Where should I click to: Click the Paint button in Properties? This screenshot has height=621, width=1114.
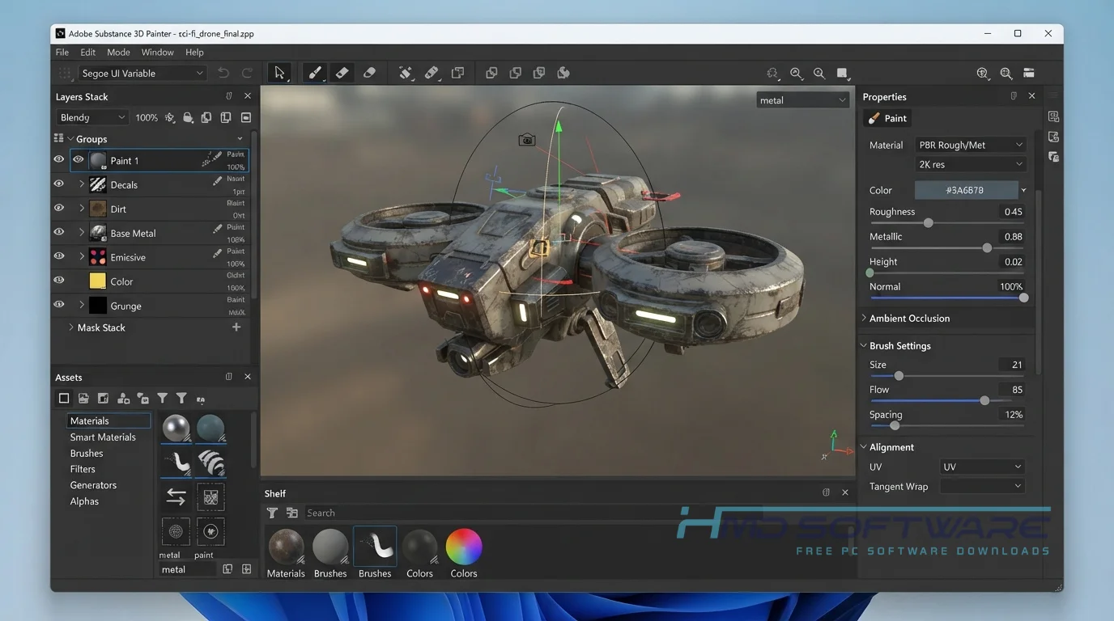887,118
